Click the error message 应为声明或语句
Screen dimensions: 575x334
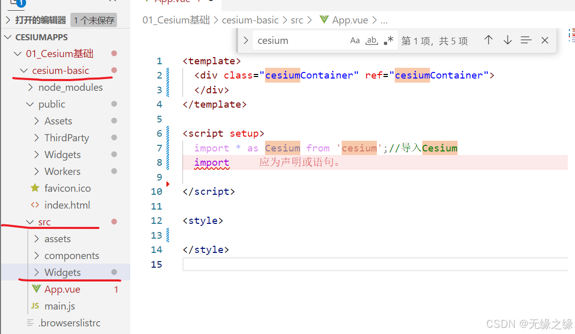click(x=300, y=162)
